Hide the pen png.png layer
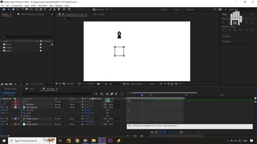Screen dimensions: 257x144 [x=2, y=107]
